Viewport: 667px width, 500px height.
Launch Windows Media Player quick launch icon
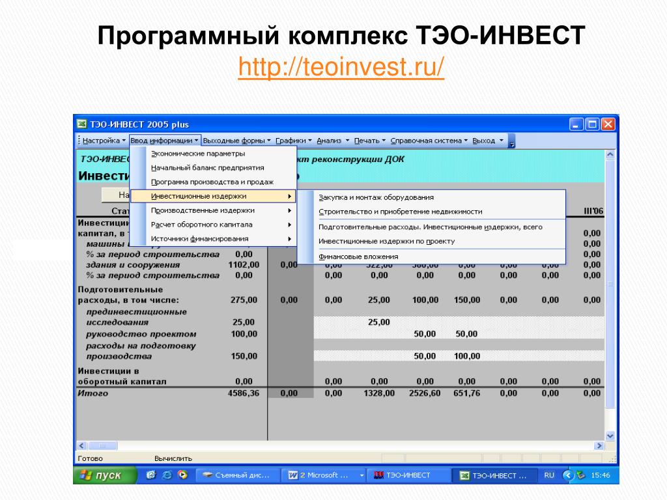[x=183, y=475]
